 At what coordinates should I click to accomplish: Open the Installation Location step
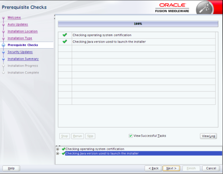23,31
